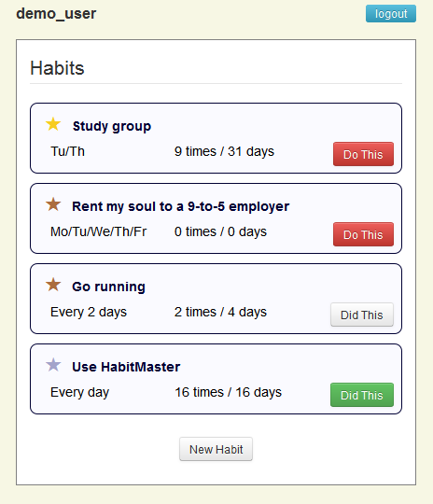Mark Study group with Do This
Viewport: 433px width, 504px height.
(363, 154)
